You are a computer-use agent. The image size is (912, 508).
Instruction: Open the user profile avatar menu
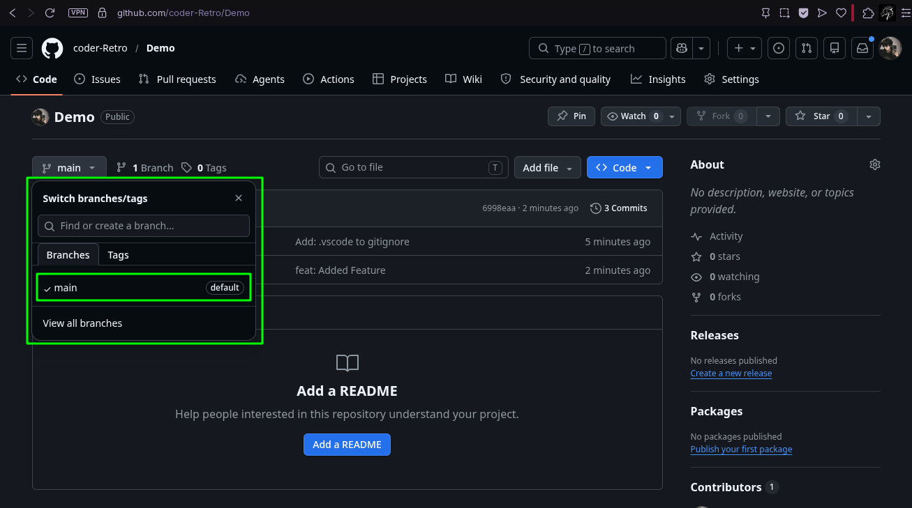tap(890, 48)
